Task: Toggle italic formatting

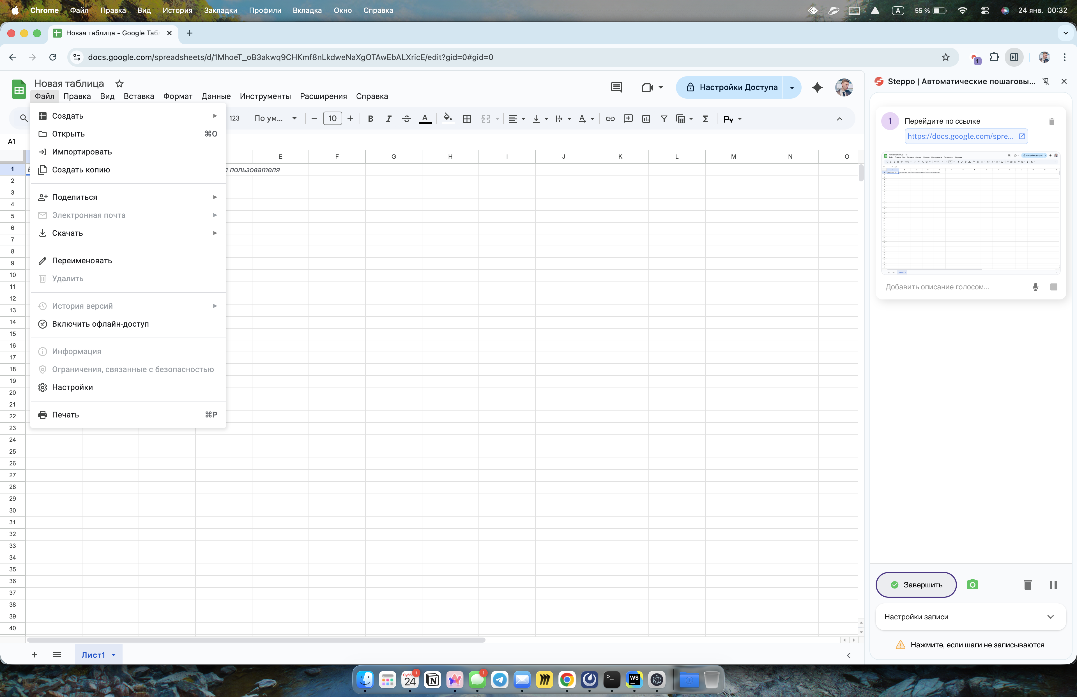Action: tap(388, 119)
